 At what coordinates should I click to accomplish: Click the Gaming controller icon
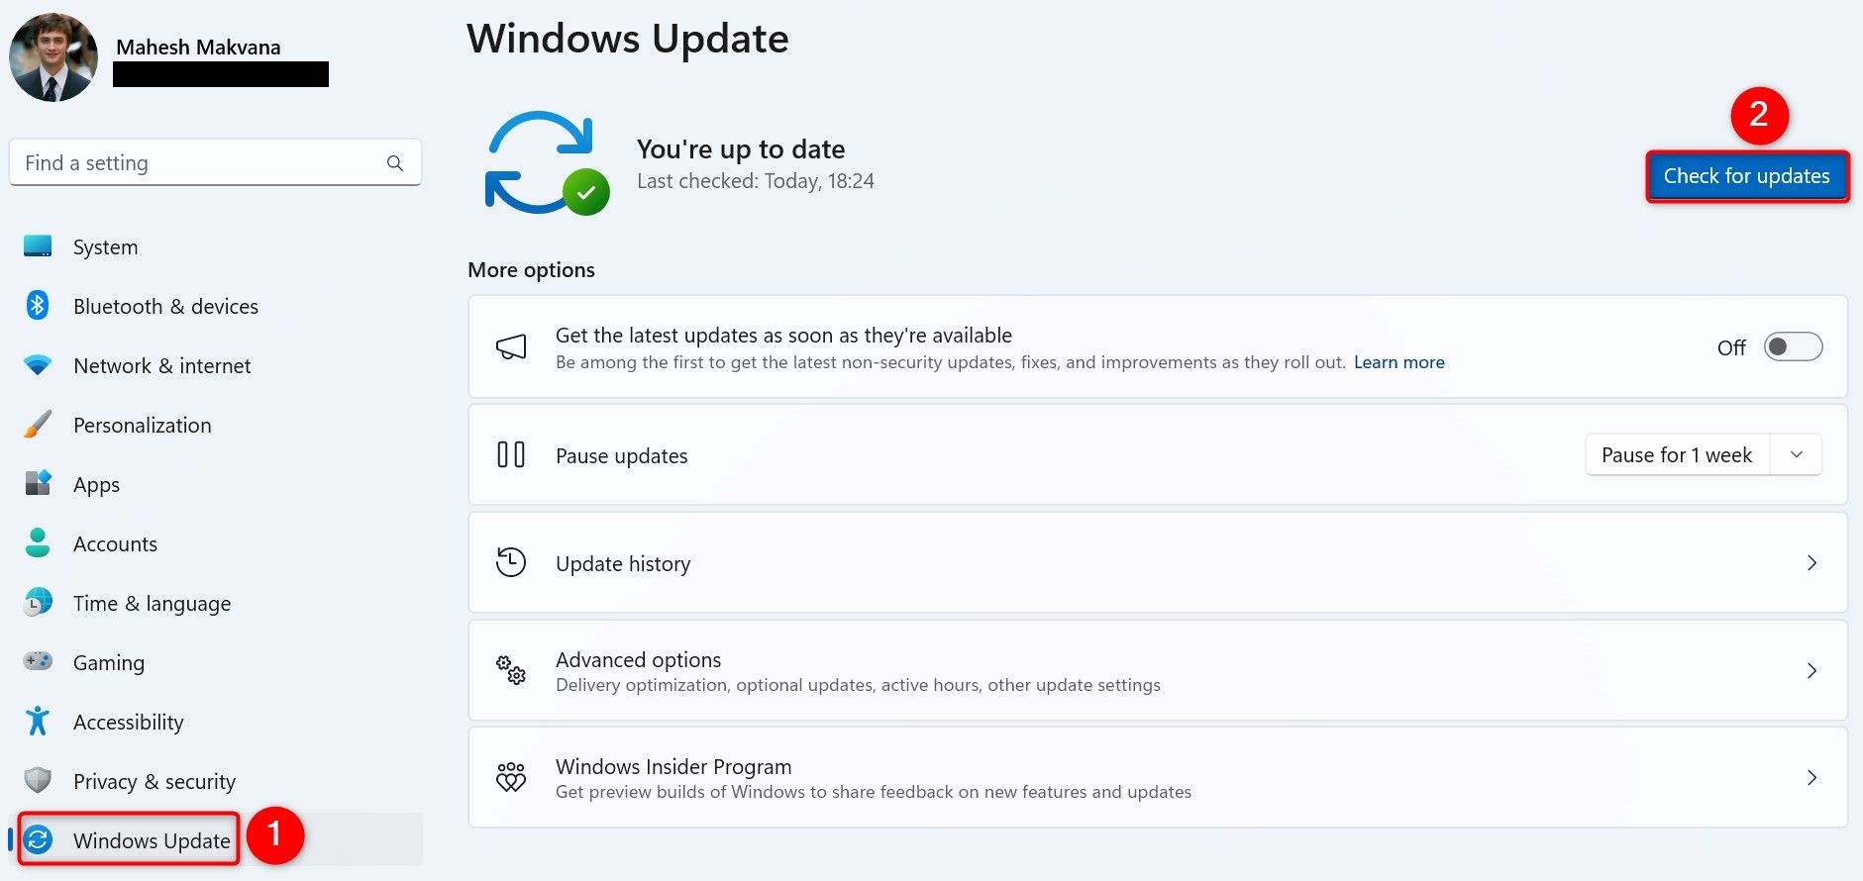tap(38, 660)
